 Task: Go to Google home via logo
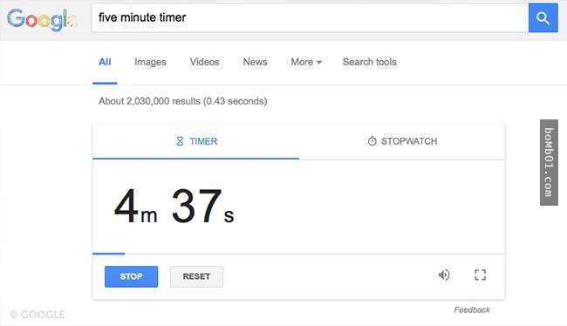click(x=42, y=20)
